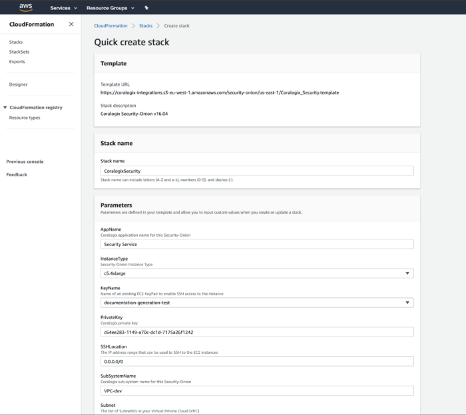
Task: Open the Feedback link
Action: tap(17, 174)
